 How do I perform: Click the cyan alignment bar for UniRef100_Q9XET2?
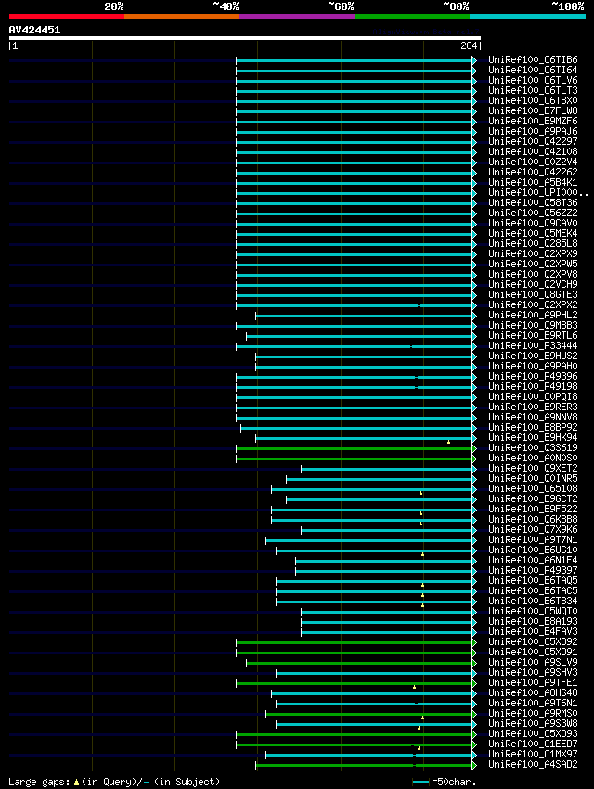pos(387,469)
